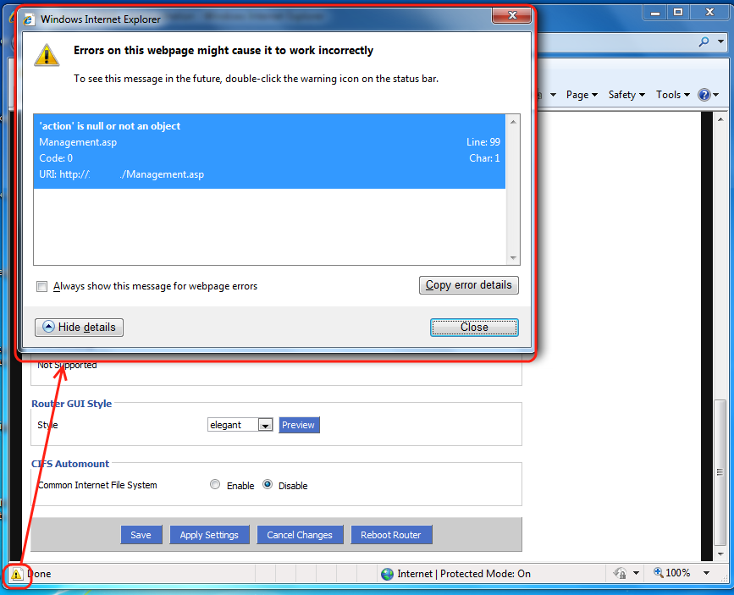Click the Line: 99 text in the error entry
This screenshot has width=734, height=595.
483,142
